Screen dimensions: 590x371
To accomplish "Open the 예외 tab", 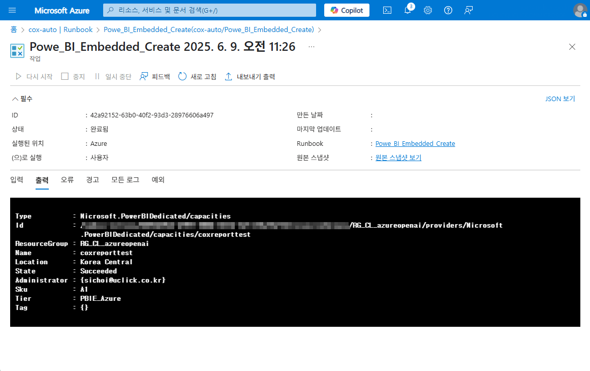I will [x=158, y=180].
